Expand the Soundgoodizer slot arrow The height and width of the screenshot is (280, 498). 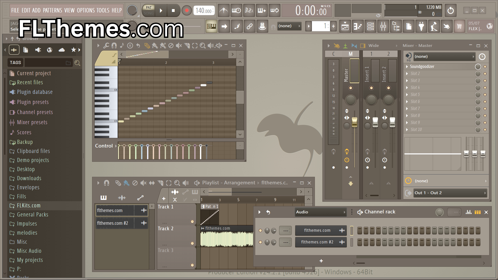(407, 67)
